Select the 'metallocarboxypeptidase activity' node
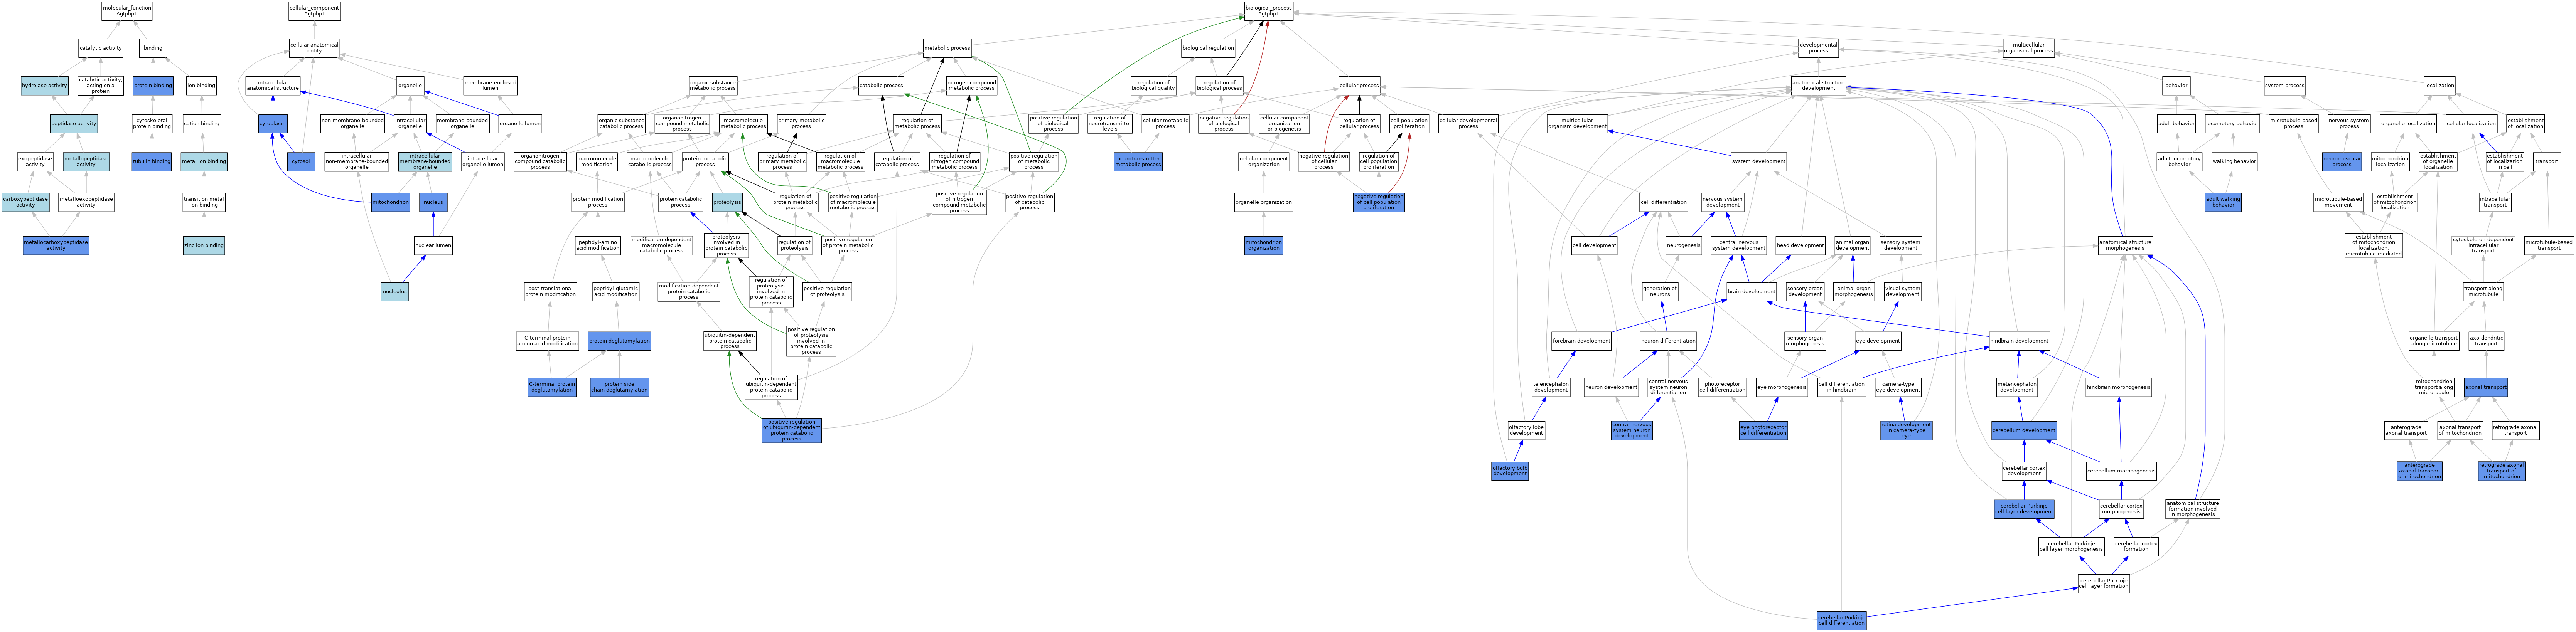Screen dimensions: 2576x632 (x=56, y=245)
